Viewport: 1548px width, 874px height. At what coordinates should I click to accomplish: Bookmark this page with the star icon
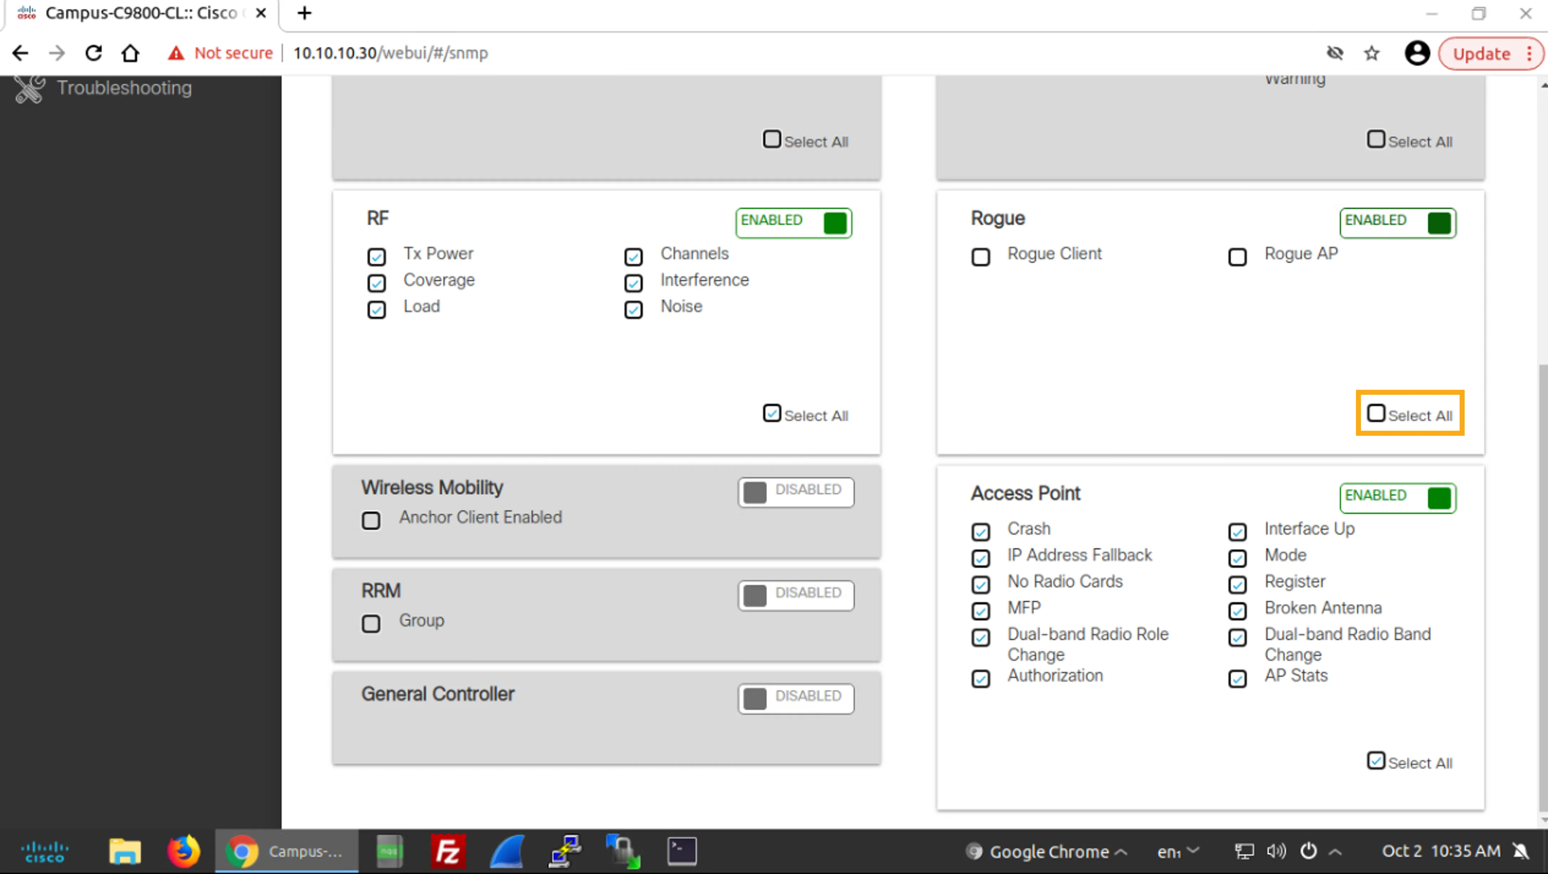[x=1372, y=53]
